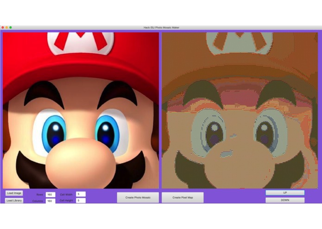Screen dimensions: 322x229
Task: Click Create Pixel Map button
Action: 183,197
